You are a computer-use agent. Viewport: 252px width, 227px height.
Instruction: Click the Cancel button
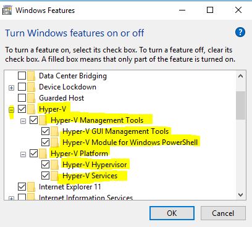[x=223, y=213]
